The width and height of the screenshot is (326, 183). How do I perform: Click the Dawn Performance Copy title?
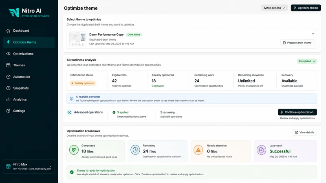(106, 35)
